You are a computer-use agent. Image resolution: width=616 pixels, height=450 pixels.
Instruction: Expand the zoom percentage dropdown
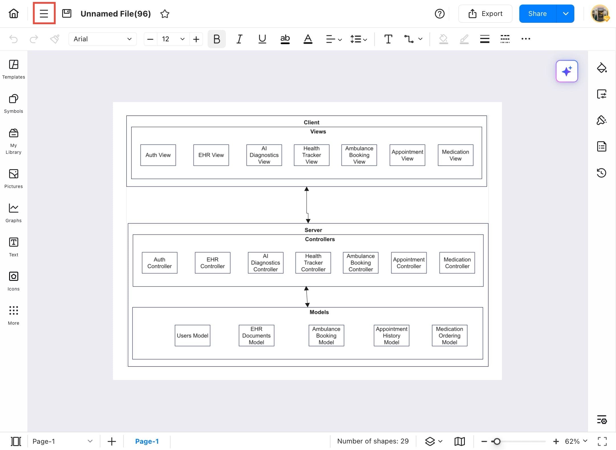(x=585, y=441)
